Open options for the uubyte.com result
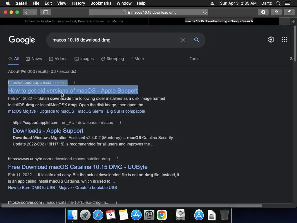Image resolution: width=297 pixels, height=223 pixels. [x=117, y=159]
